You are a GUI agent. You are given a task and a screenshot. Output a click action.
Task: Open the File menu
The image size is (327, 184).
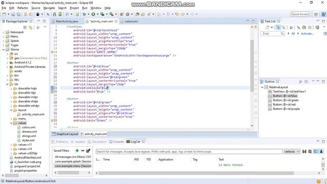(x=4, y=8)
